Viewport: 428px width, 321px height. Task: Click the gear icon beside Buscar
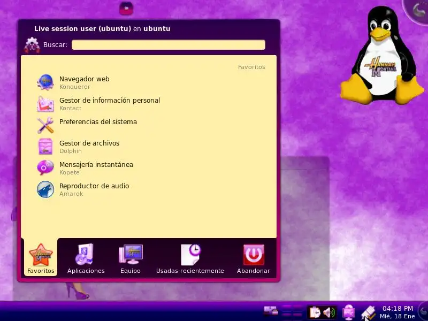(32, 45)
